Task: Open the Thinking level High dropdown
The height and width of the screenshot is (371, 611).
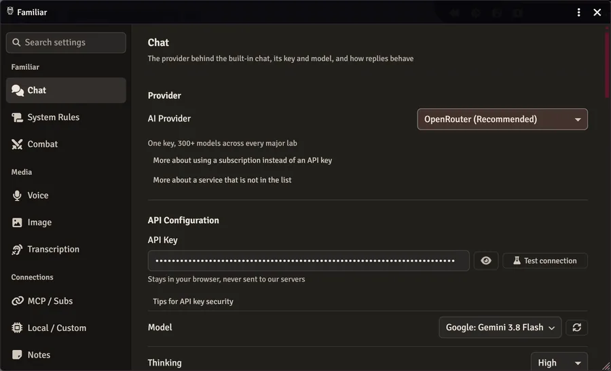Action: click(559, 362)
